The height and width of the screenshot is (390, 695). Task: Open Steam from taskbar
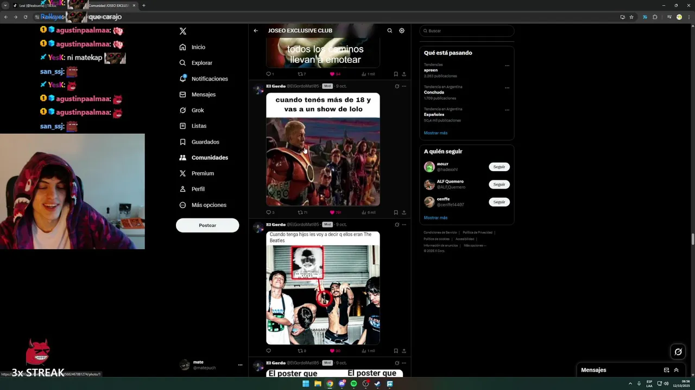pyautogui.click(x=377, y=383)
